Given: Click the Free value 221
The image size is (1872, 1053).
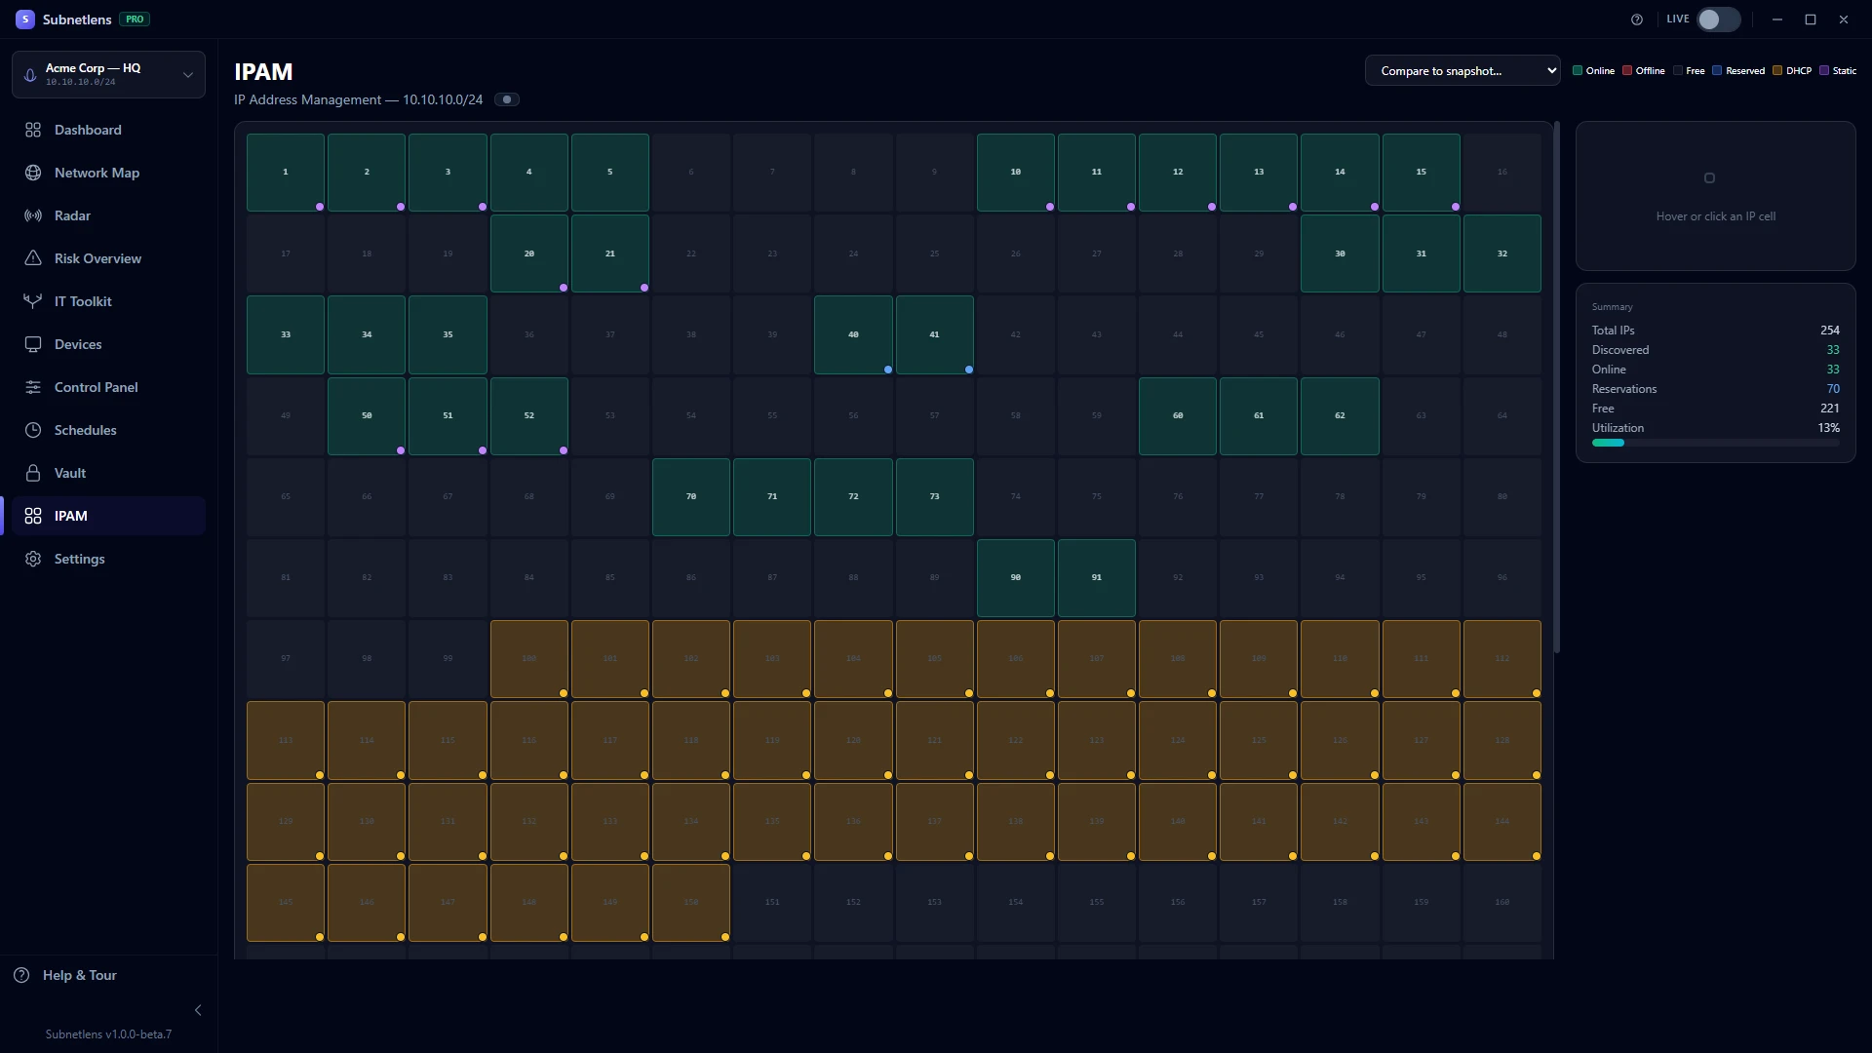Looking at the screenshot, I should (1830, 409).
